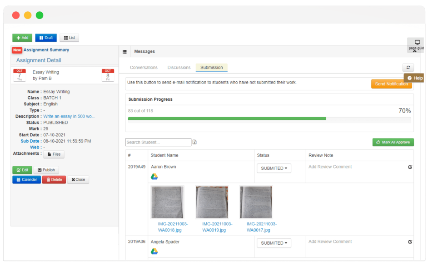Select the Submission tab
The height and width of the screenshot is (267, 428).
pos(212,67)
